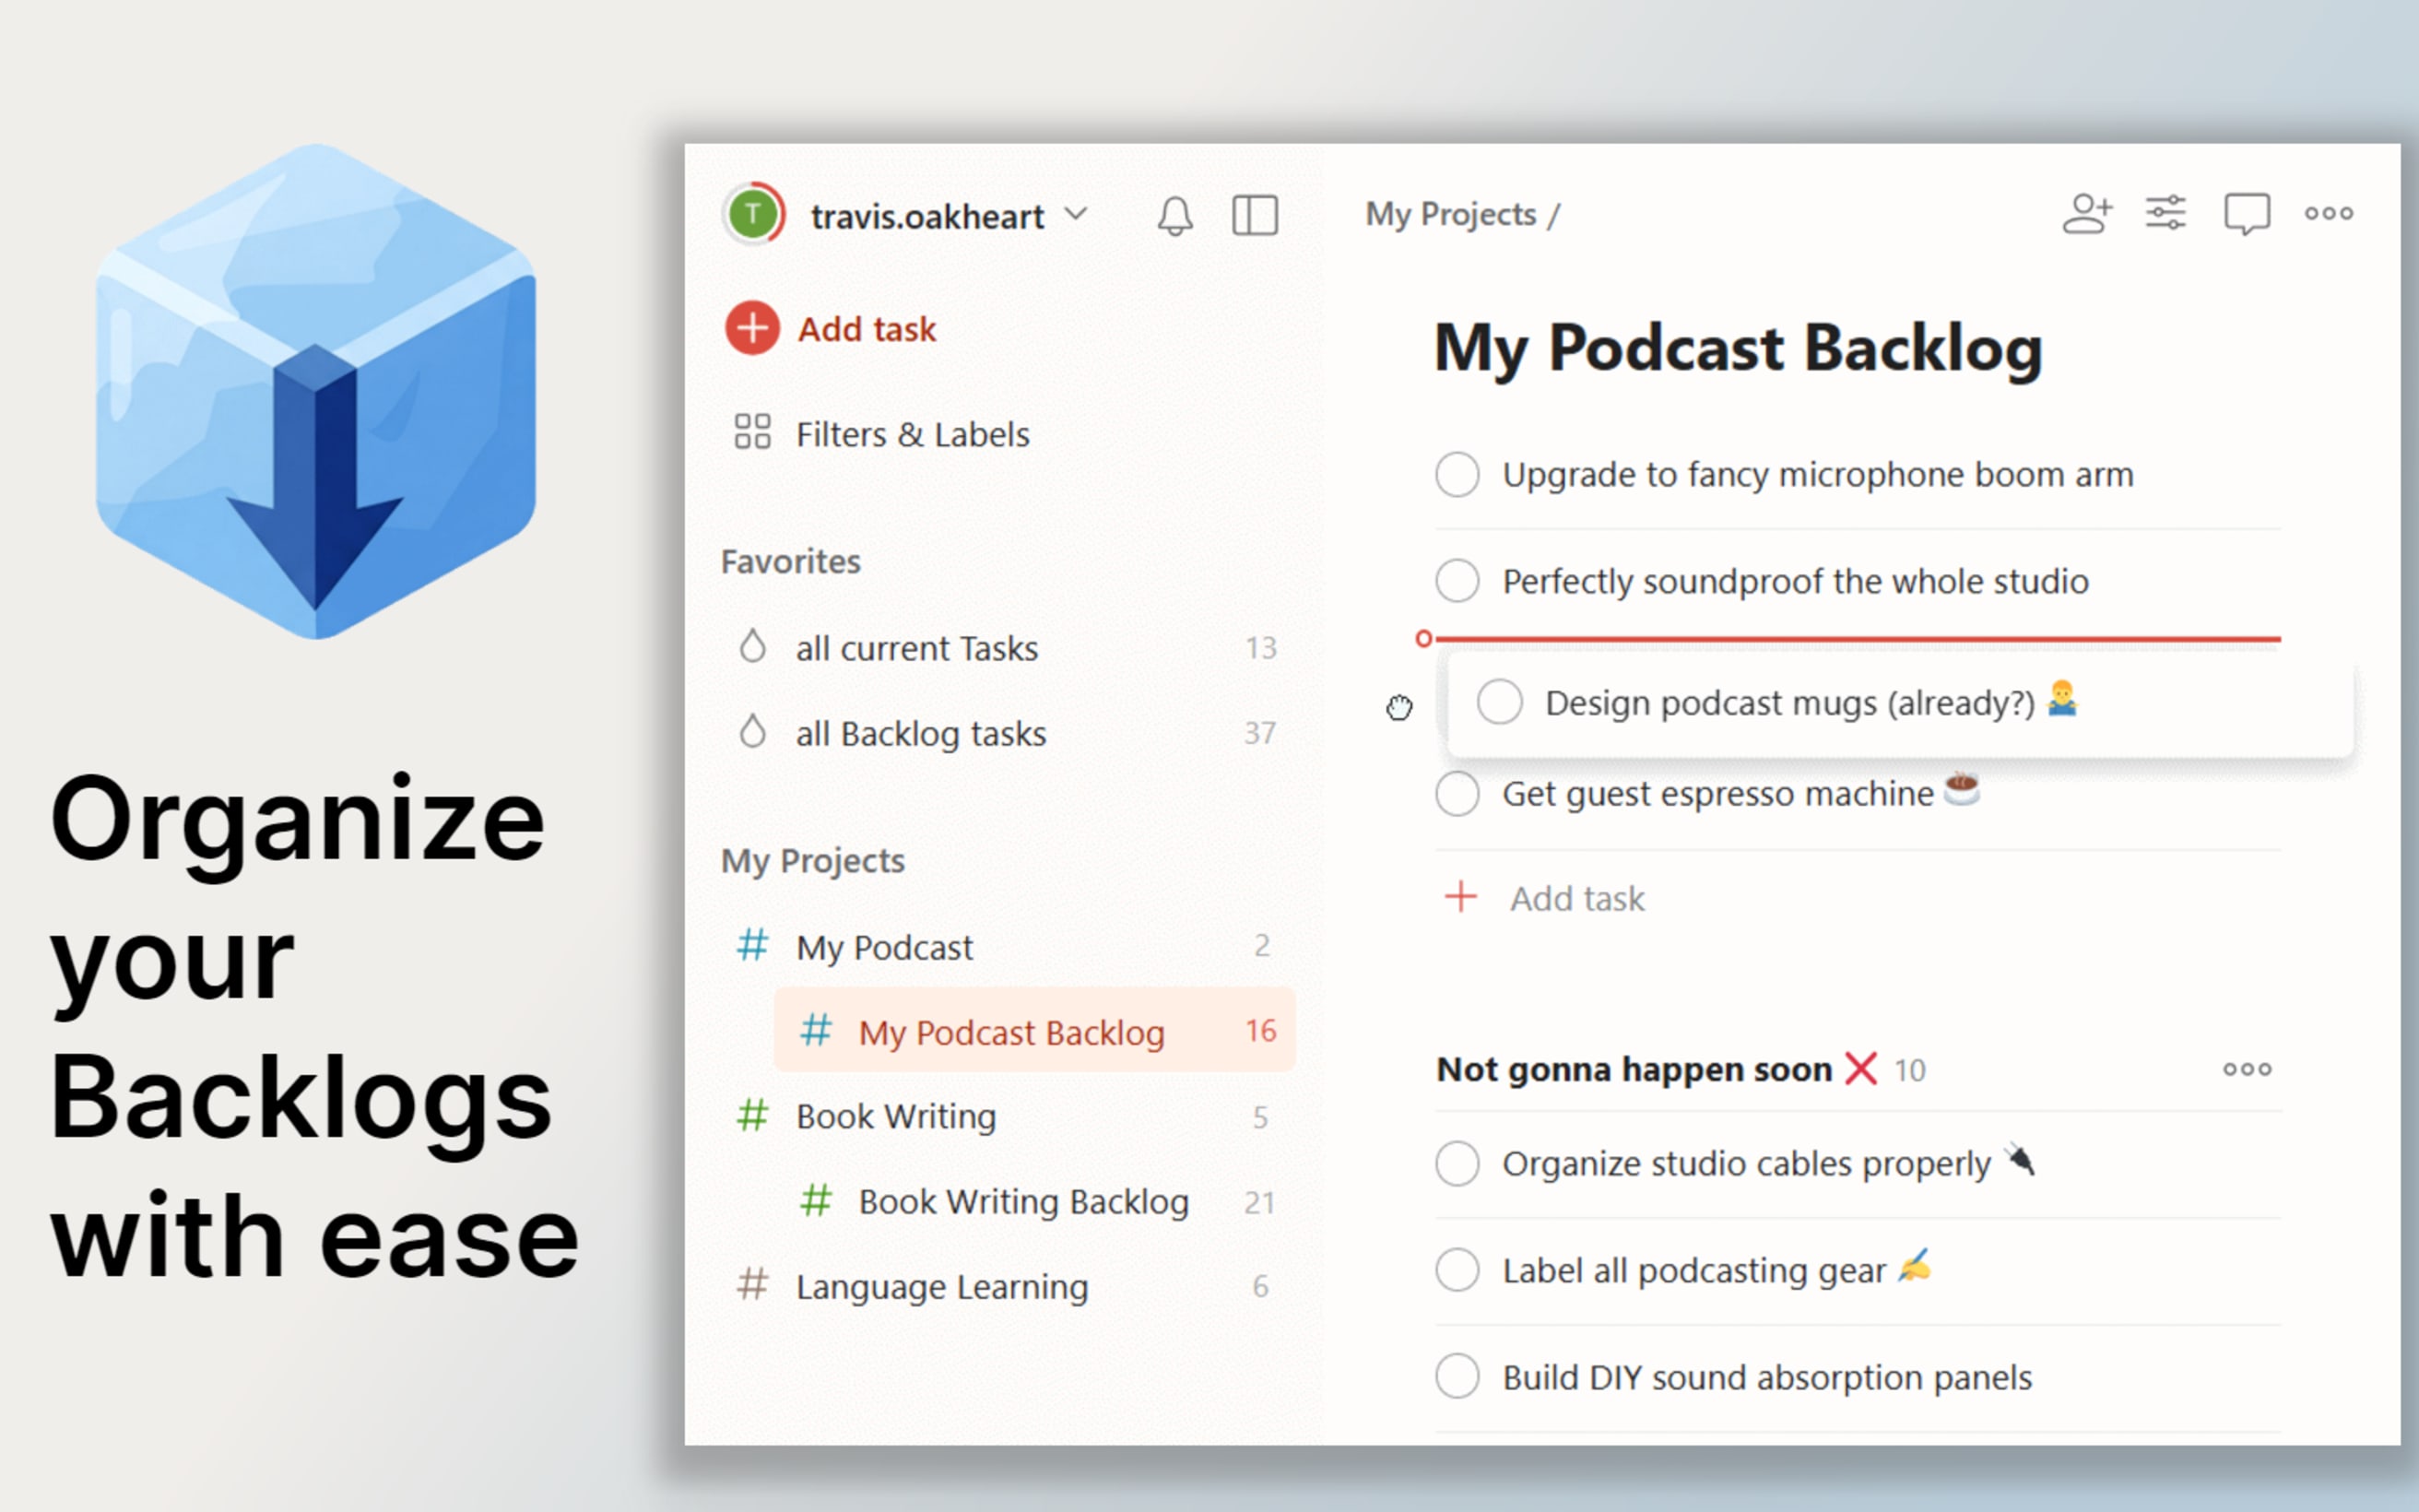Click the travis.oakheart avatar
The width and height of the screenshot is (2419, 1512).
[754, 213]
